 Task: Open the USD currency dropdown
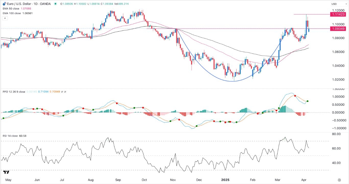pyautogui.click(x=334, y=4)
